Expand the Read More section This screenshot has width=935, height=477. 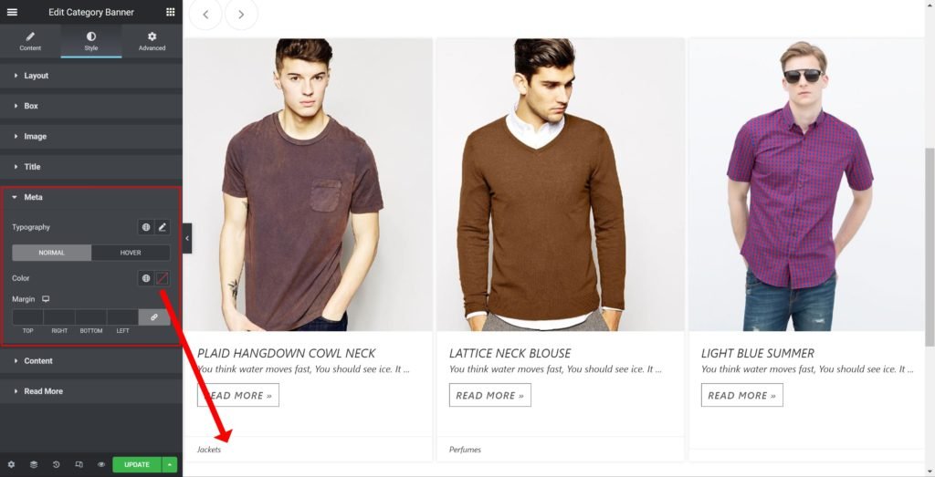tap(43, 391)
